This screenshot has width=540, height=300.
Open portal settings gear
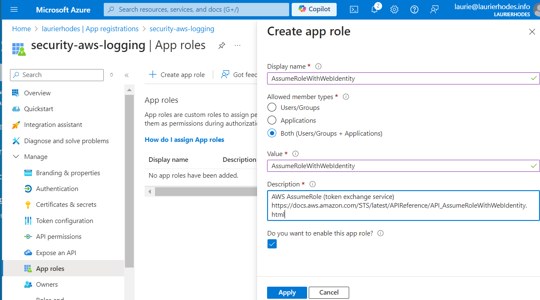click(394, 9)
